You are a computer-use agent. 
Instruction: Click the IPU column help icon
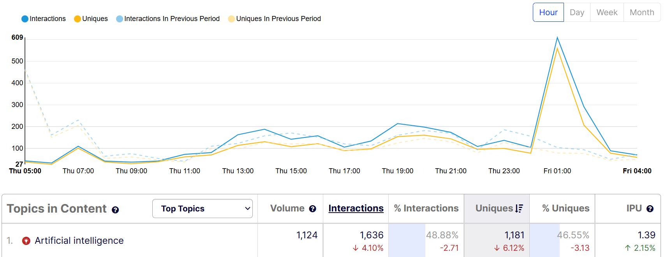click(650, 209)
